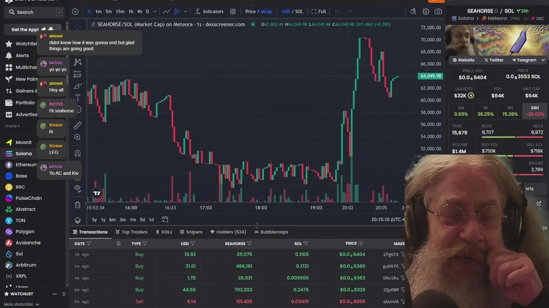Open the object tree layers icon
This screenshot has height=308, width=549.
pyautogui.click(x=78, y=220)
